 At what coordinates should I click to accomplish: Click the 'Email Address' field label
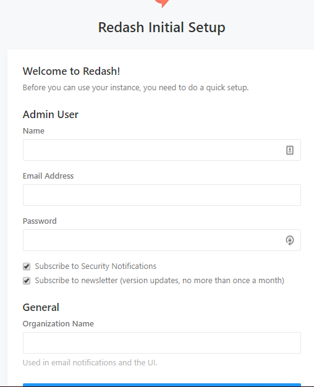pos(48,176)
